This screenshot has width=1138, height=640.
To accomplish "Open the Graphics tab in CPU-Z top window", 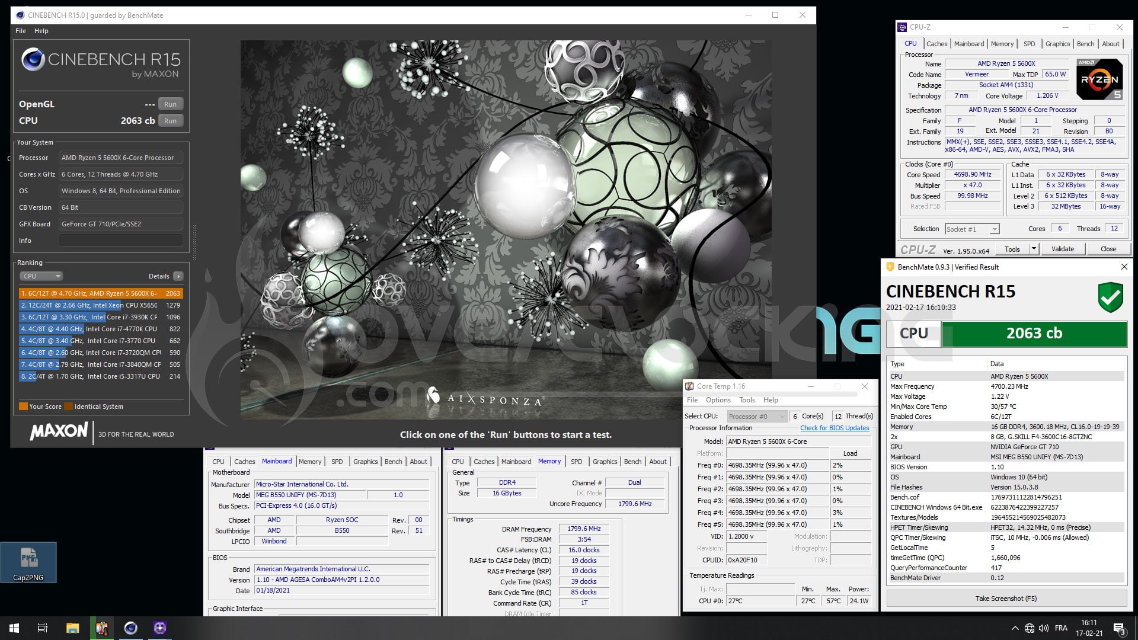I will [x=1057, y=44].
